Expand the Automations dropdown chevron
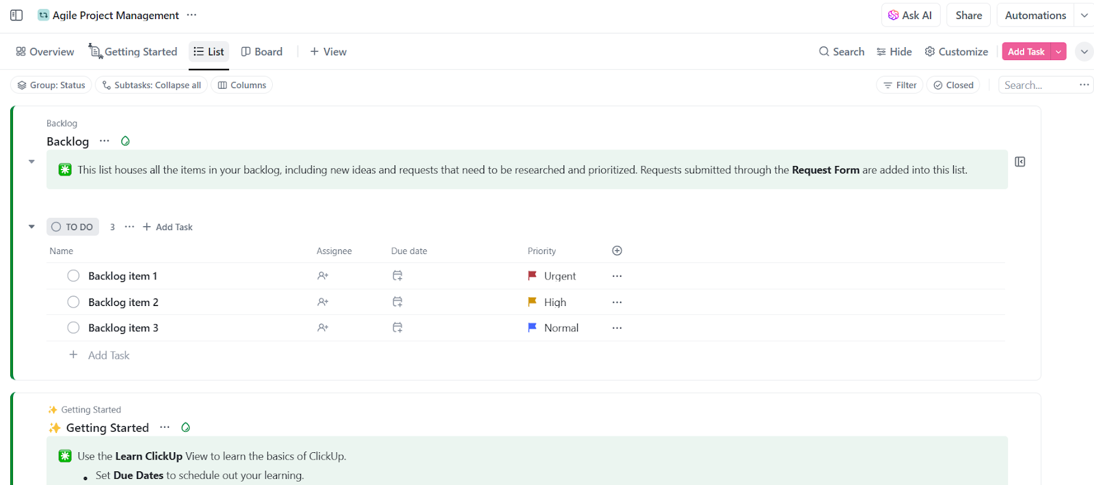 click(1084, 15)
